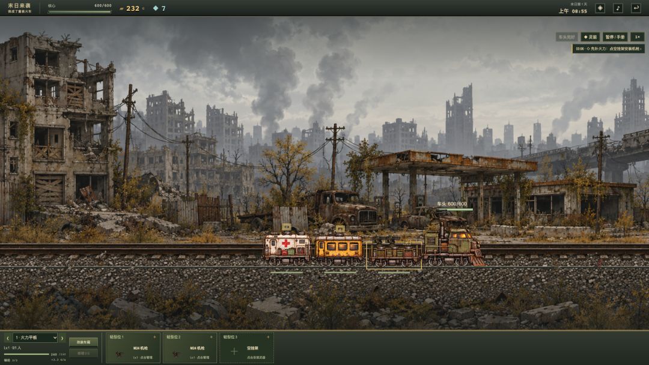Click the 末日来袭 title text

pos(19,6)
